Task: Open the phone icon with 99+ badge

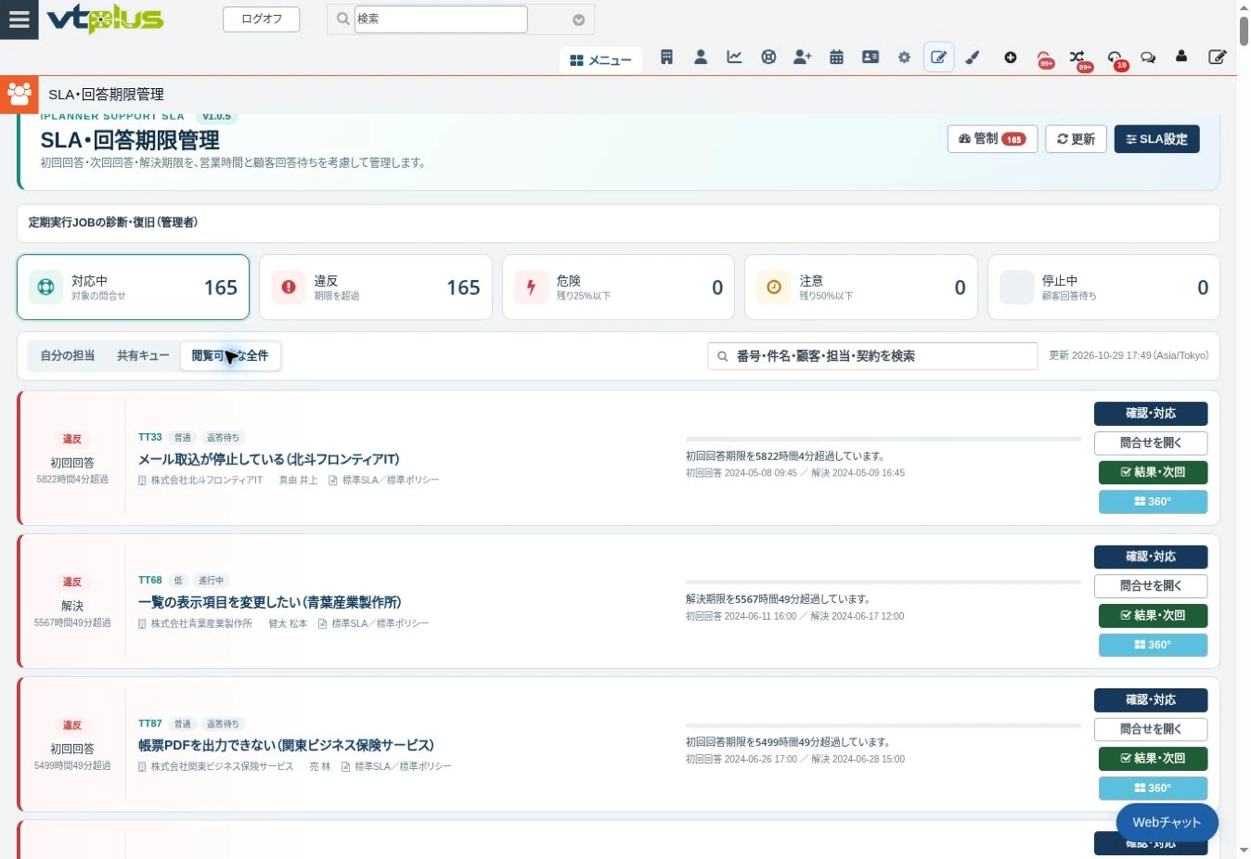Action: tap(1044, 58)
